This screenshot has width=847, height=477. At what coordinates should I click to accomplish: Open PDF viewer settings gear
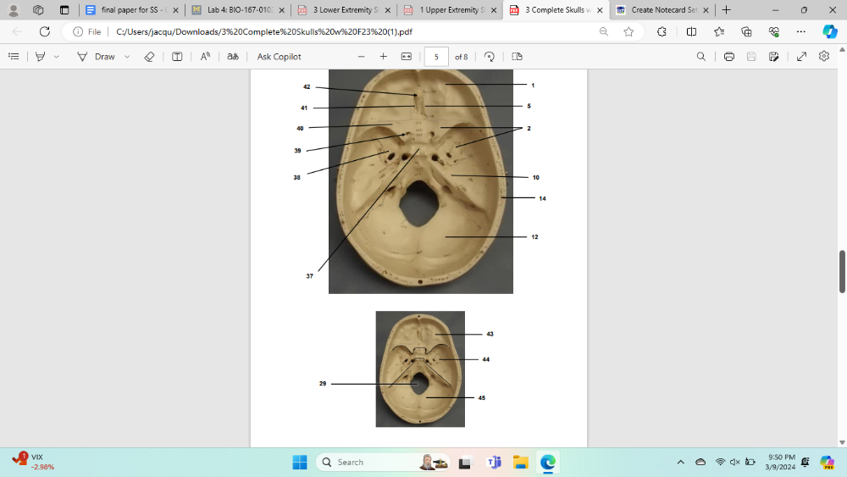(x=824, y=57)
